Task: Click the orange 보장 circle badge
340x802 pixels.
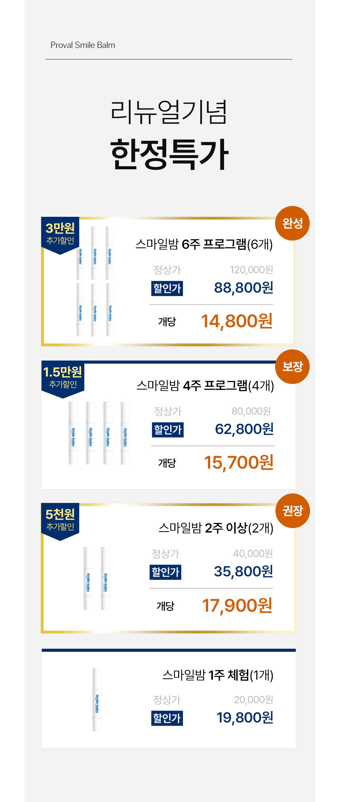Action: (292, 367)
